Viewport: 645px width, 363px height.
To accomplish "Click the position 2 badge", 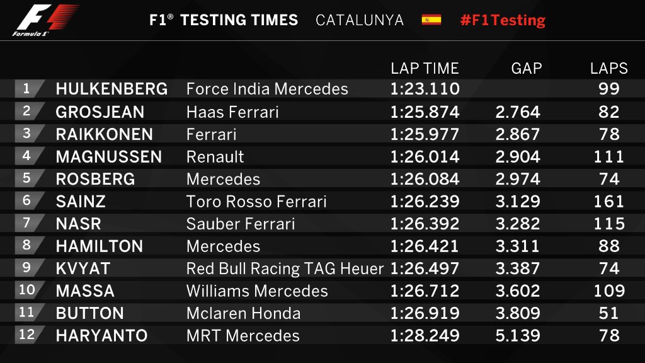I will pos(28,112).
